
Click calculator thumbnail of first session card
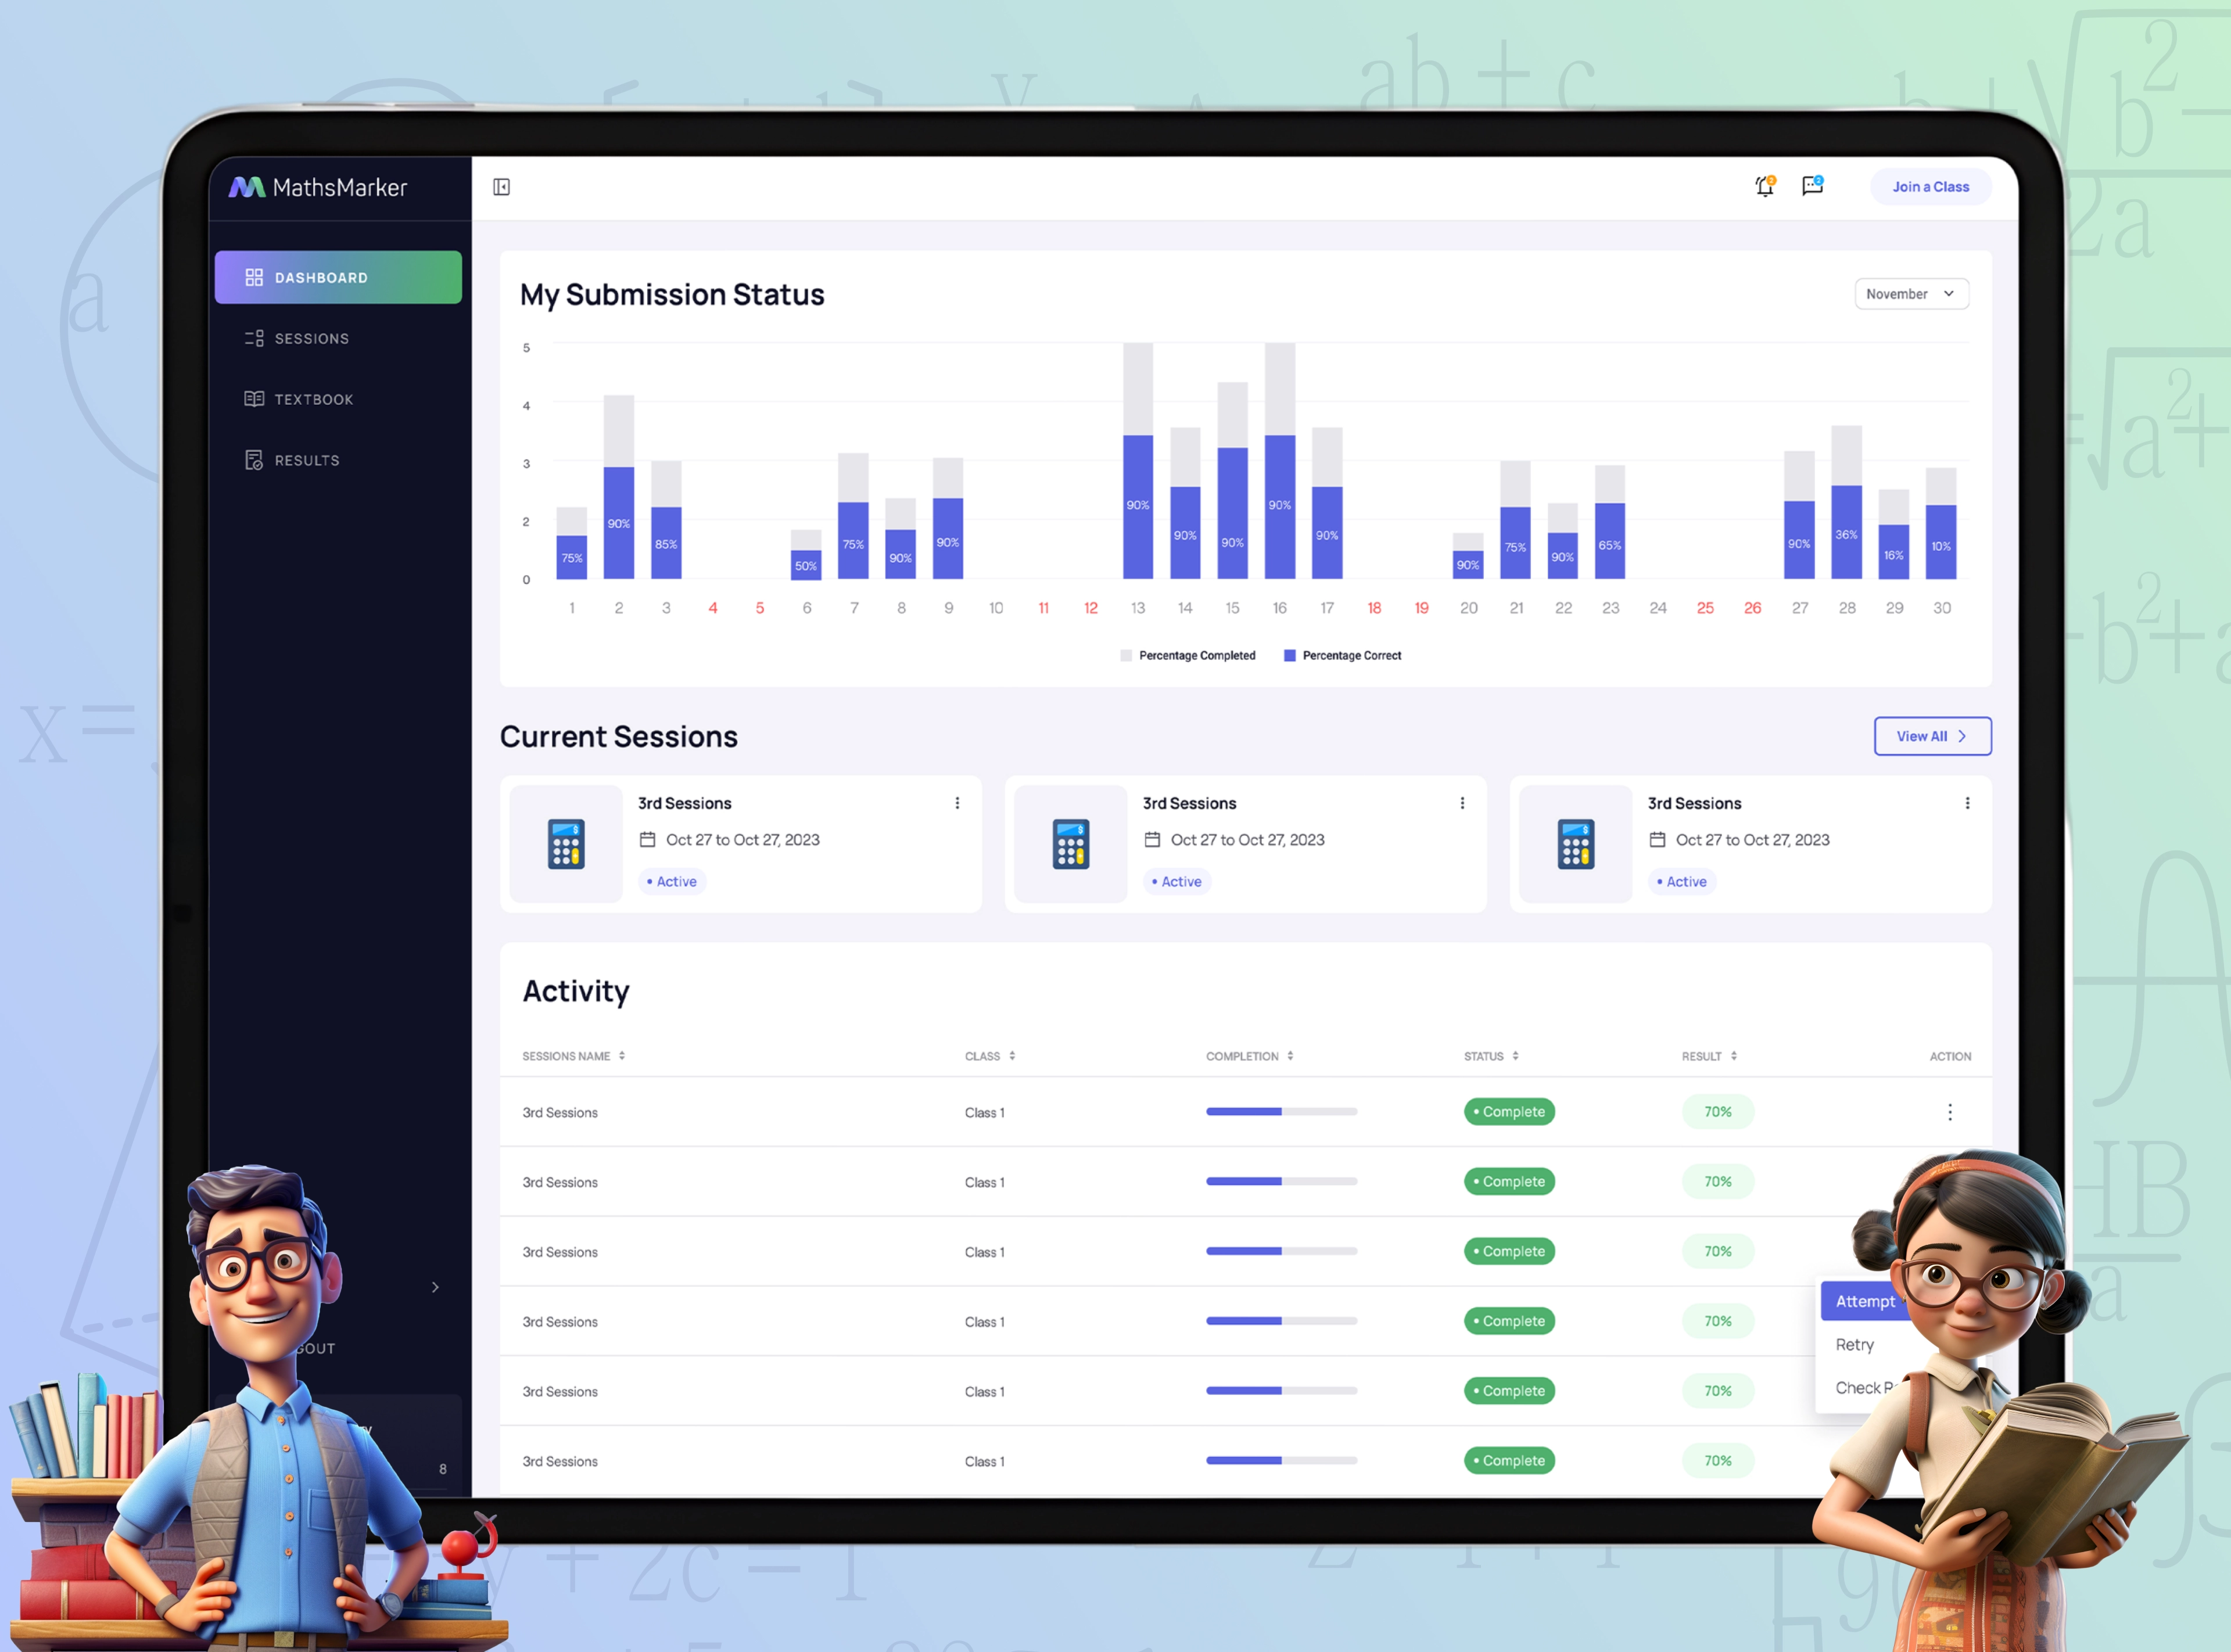tap(566, 844)
